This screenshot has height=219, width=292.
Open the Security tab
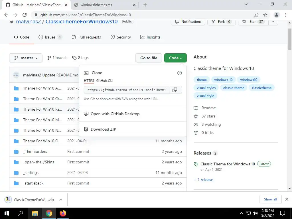(x=121, y=37)
